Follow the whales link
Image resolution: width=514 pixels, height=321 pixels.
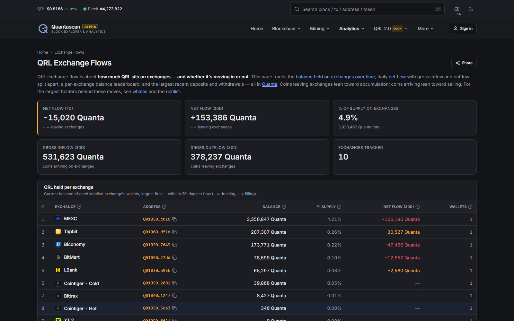[140, 91]
